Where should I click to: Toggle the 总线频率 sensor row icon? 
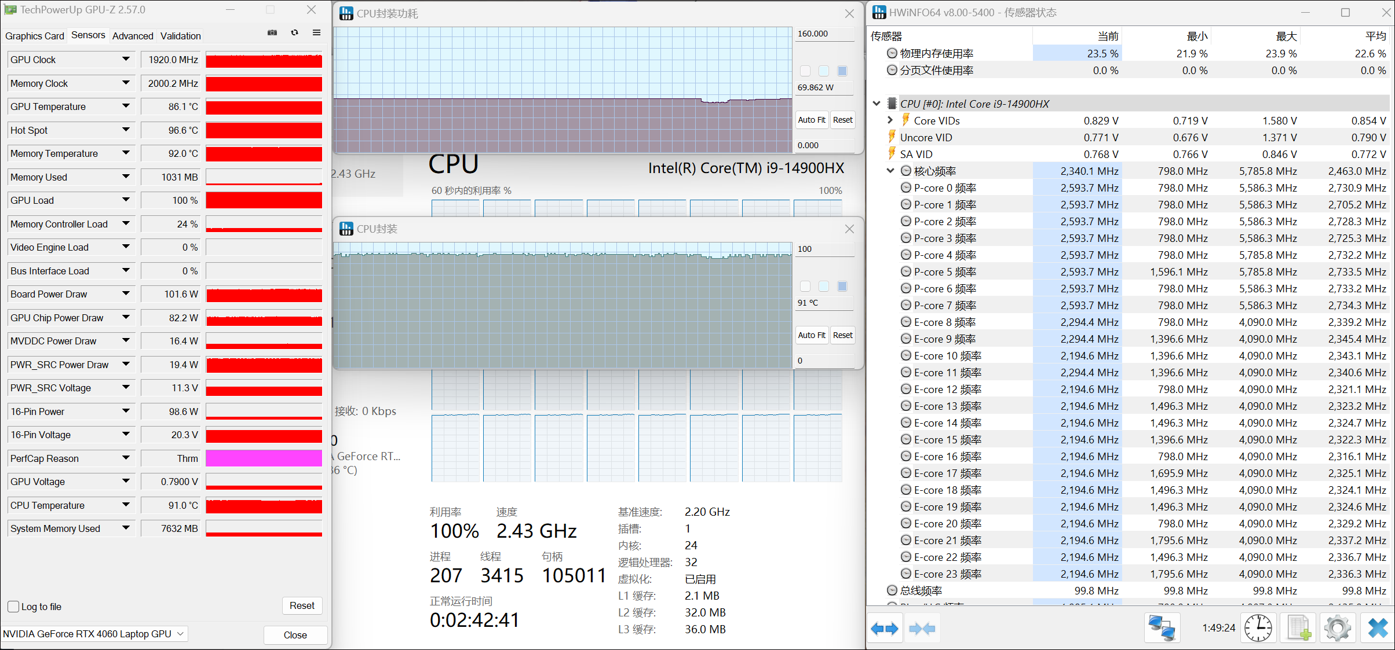892,591
